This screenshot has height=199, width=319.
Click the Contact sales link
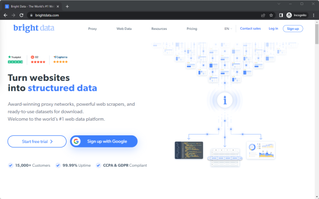tap(250, 29)
